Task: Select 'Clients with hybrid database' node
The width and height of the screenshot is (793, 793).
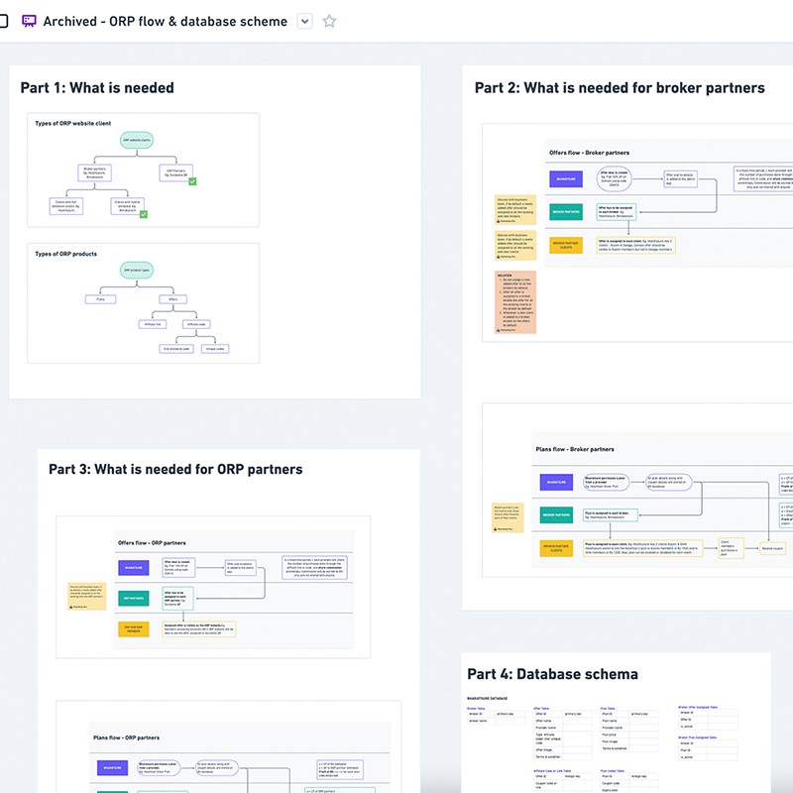Action: pyautogui.click(x=128, y=206)
